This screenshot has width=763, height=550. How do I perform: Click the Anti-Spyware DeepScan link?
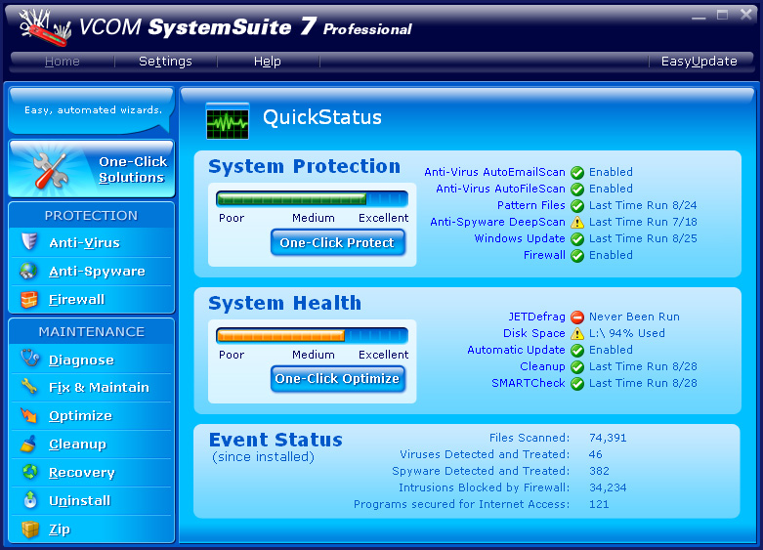(497, 222)
